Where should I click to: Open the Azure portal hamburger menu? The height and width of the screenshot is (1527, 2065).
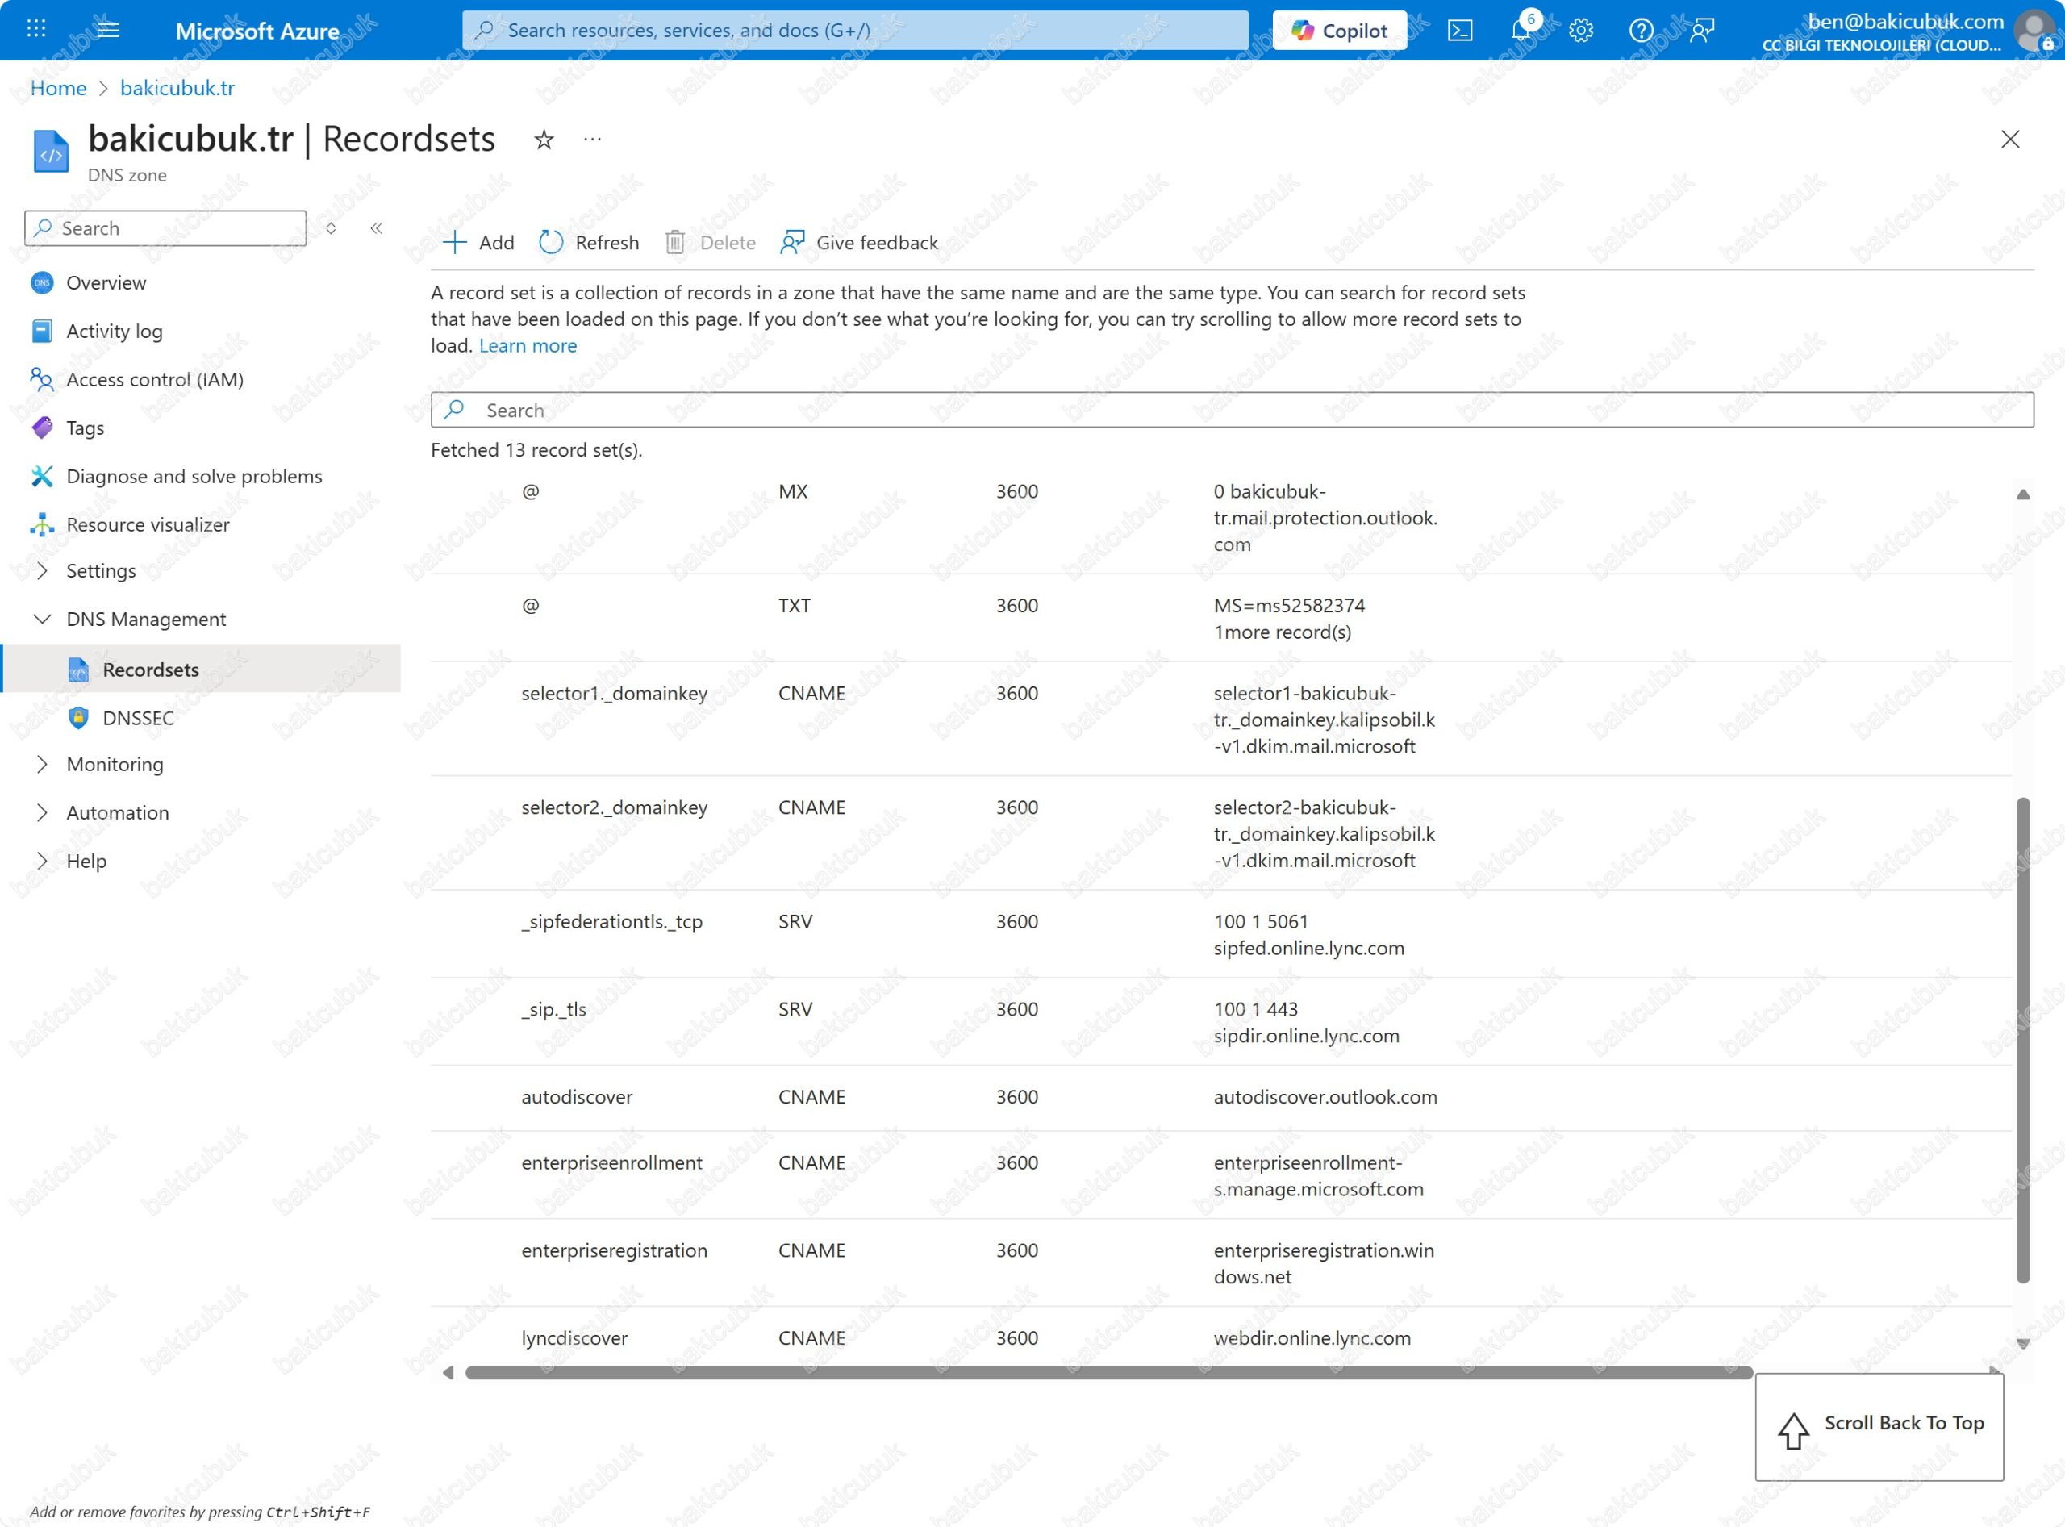coord(108,30)
